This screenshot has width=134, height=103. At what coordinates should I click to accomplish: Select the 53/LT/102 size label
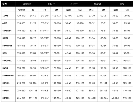click(x=8, y=61)
